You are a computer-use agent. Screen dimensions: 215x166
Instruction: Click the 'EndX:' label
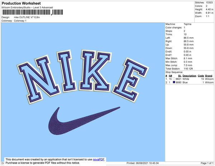coord(169,52)
